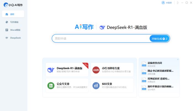The height and width of the screenshot is (111, 193).
Task: Click the Word icon beside 简约平面设计简历模板
Action: [x=144, y=88]
